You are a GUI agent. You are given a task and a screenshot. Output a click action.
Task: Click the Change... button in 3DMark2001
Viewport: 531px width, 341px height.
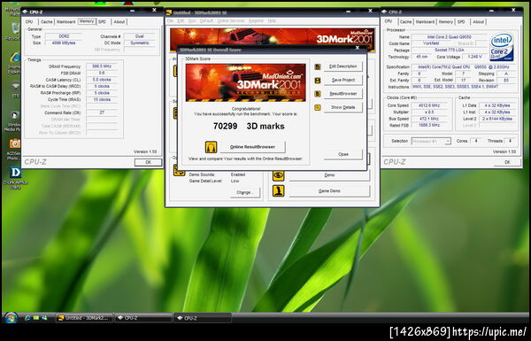[244, 192]
